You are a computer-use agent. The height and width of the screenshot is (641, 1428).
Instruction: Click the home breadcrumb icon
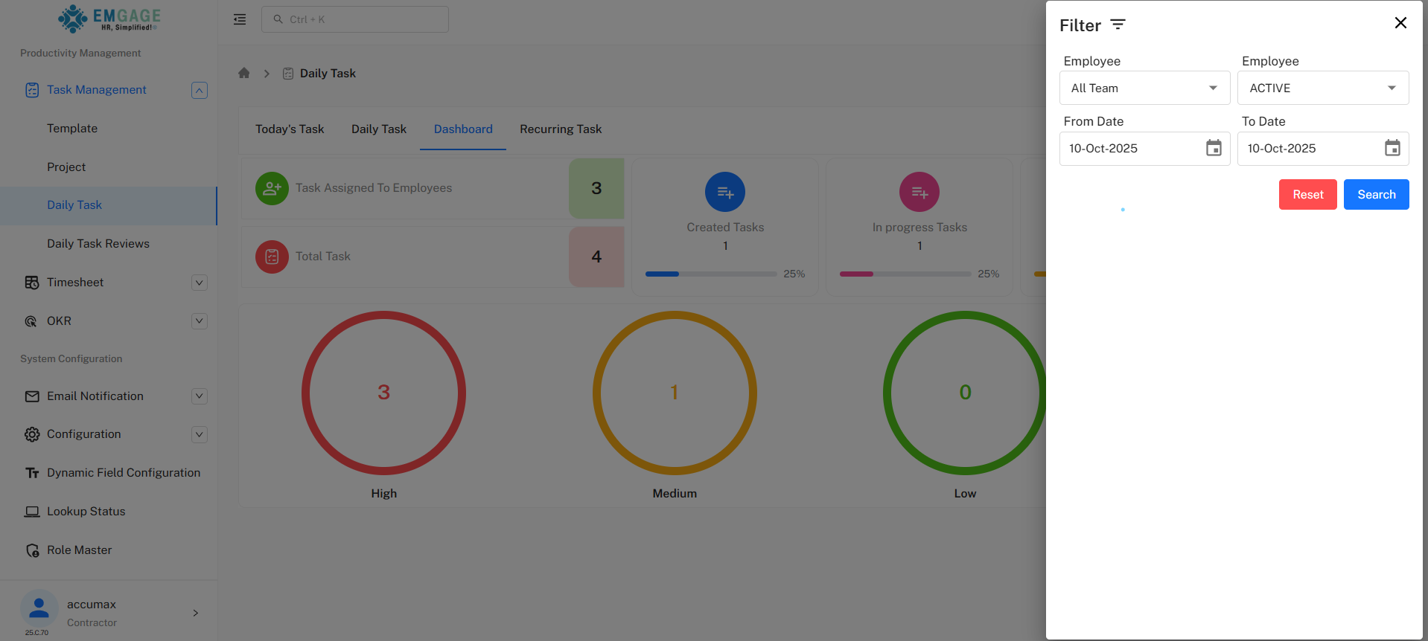[x=243, y=73]
